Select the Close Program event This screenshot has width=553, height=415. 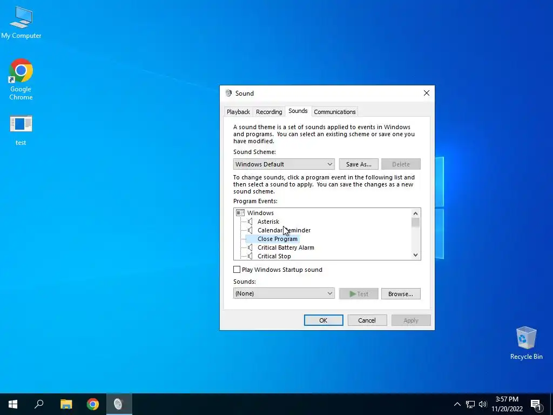point(278,239)
